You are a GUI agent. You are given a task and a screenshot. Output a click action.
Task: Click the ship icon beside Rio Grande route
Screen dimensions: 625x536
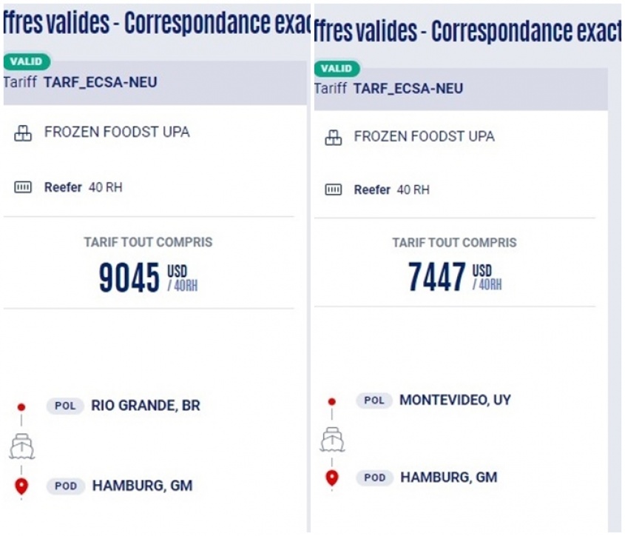21,446
